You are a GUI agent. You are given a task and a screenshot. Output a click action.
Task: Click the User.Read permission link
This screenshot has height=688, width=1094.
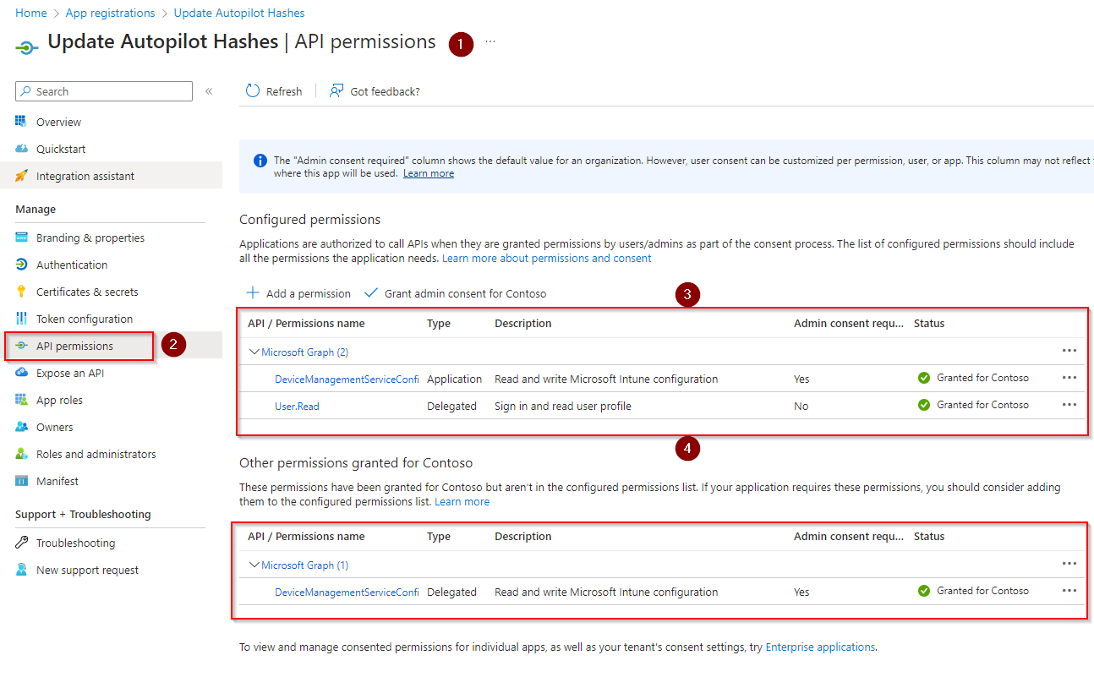click(297, 406)
